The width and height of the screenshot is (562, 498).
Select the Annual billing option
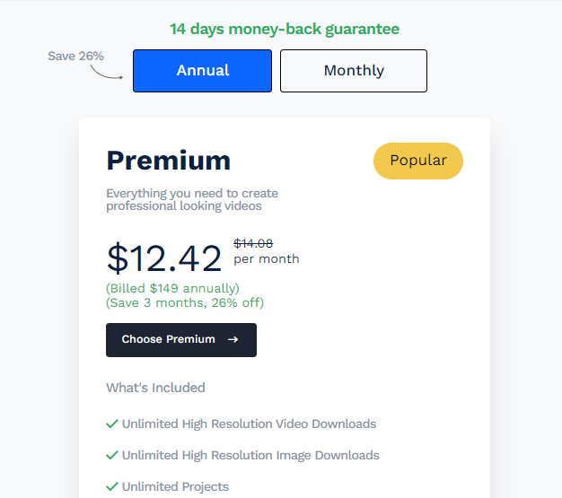202,71
